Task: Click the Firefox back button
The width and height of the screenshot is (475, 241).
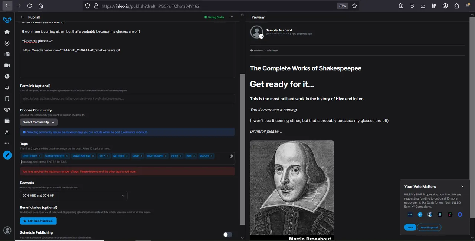Action: point(7,6)
